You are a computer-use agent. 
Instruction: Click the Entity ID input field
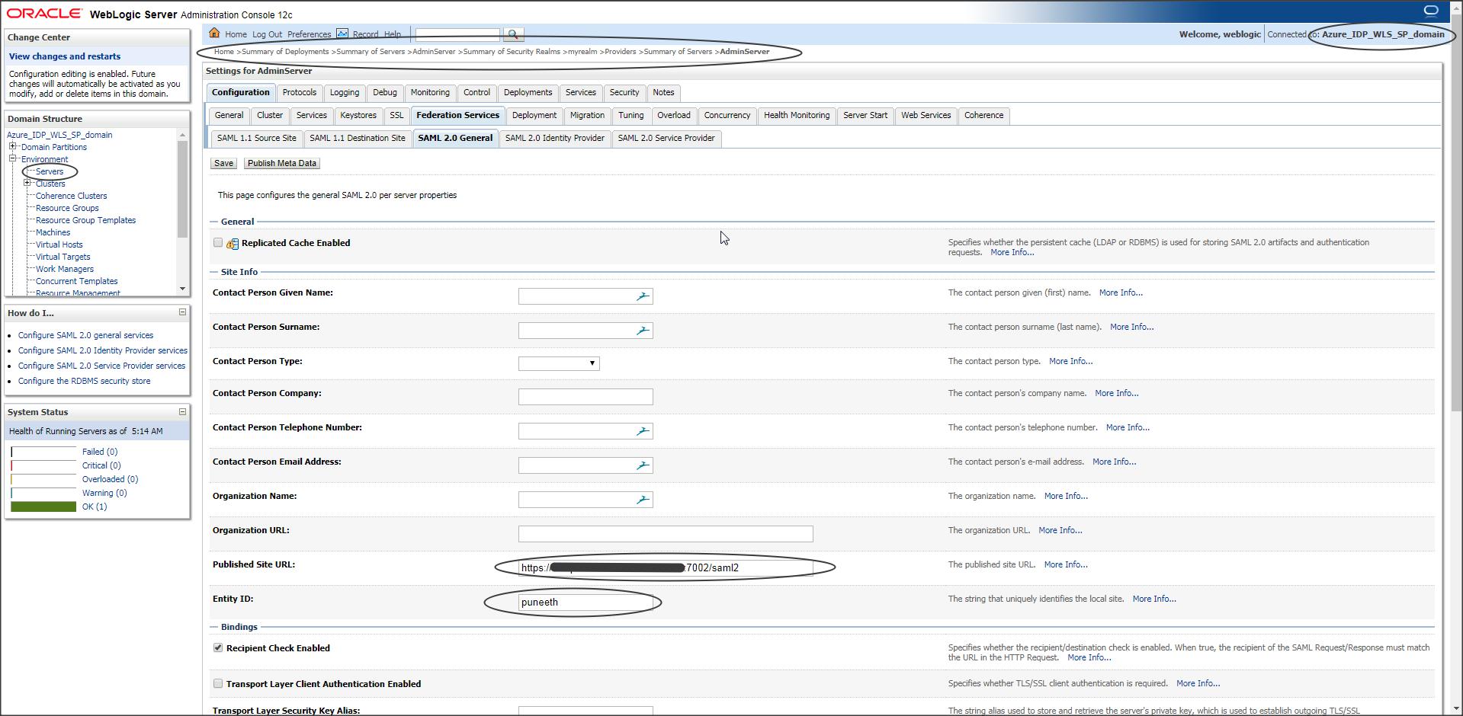tap(585, 602)
